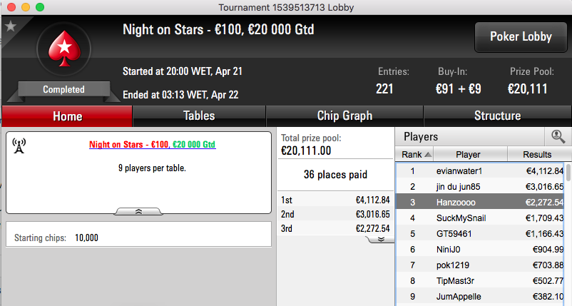Viewport: 572px width, 306px height.
Task: Sort by the Results column header
Action: [537, 155]
